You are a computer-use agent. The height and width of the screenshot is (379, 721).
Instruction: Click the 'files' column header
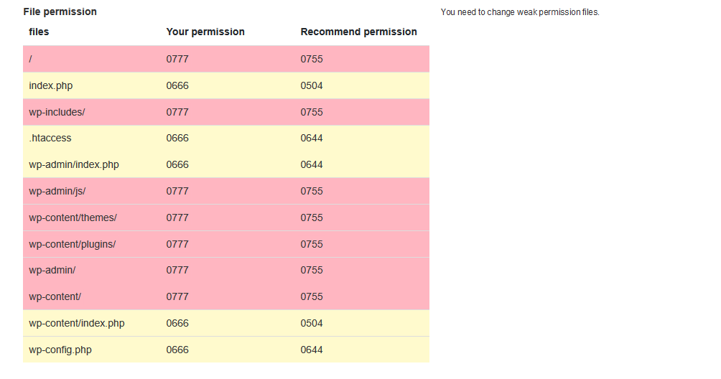39,32
